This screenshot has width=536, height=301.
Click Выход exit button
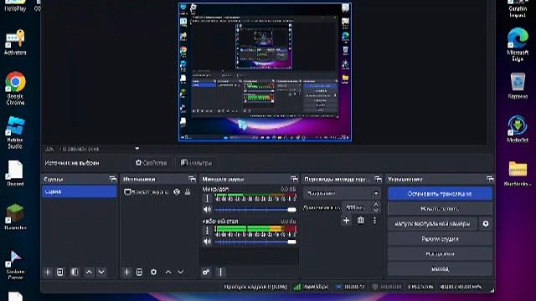[440, 269]
